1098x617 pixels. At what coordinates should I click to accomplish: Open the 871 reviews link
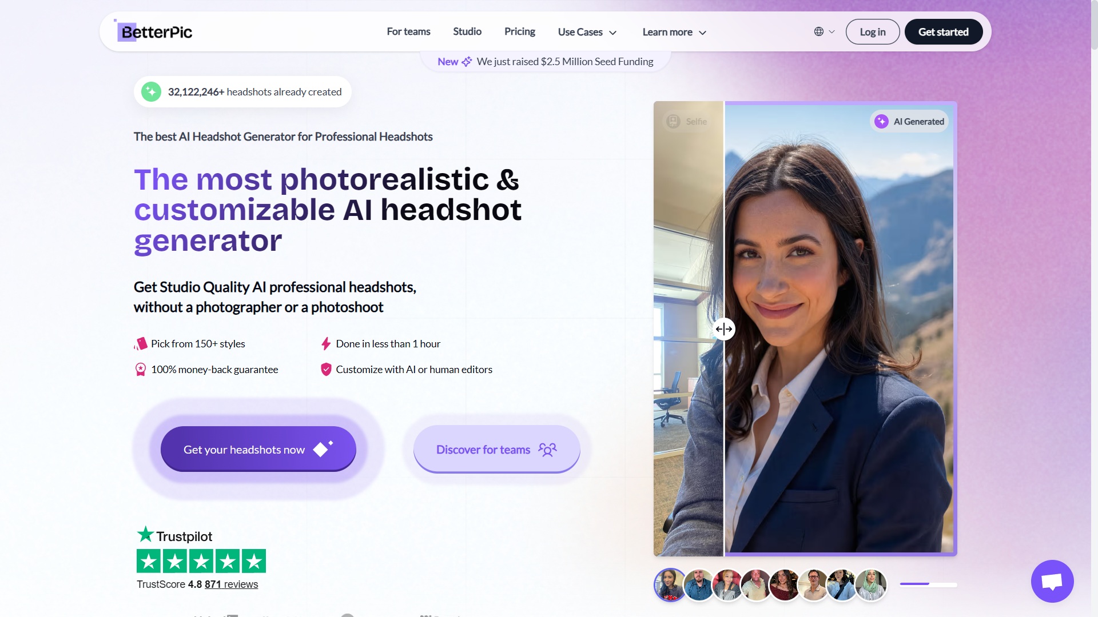point(231,584)
